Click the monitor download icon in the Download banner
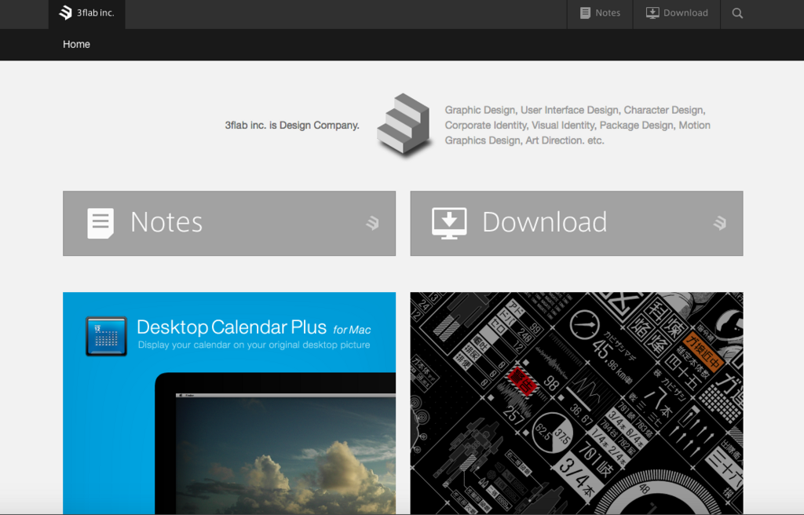Image resolution: width=804 pixels, height=515 pixels. pos(449,223)
